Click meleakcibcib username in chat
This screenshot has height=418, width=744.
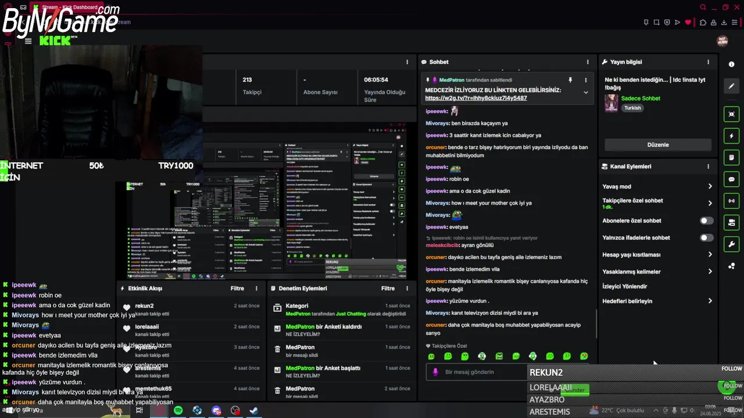point(442,245)
